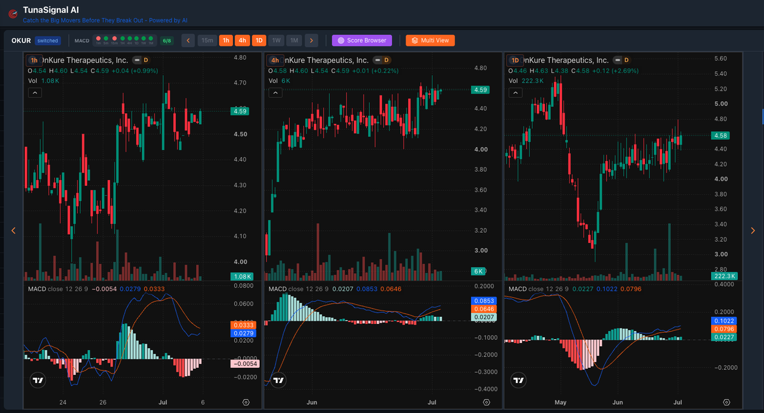Image resolution: width=764 pixels, height=413 pixels.
Task: Go to next stock with right edge arrow
Action: (753, 230)
